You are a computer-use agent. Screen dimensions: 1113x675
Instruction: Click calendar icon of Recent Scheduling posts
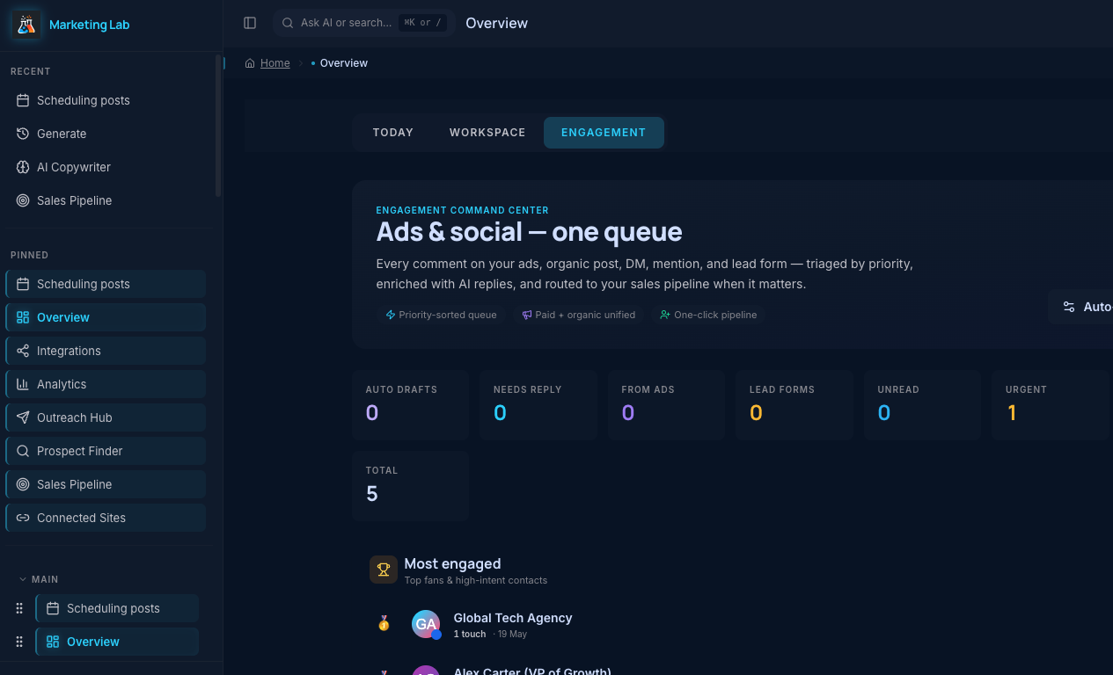(x=23, y=100)
